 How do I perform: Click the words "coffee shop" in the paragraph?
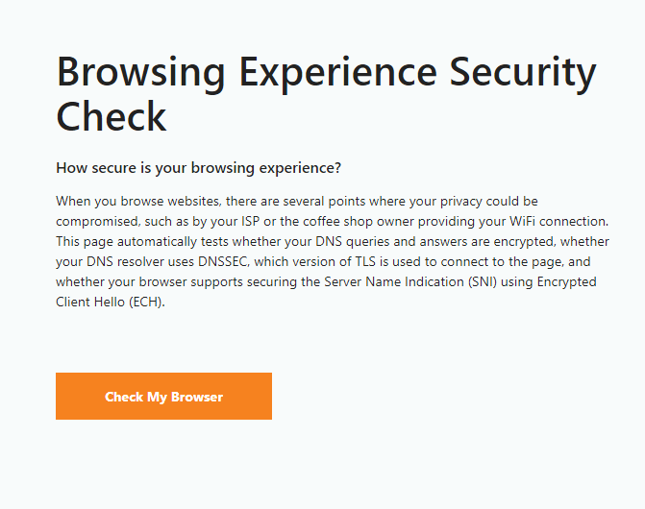pos(335,221)
